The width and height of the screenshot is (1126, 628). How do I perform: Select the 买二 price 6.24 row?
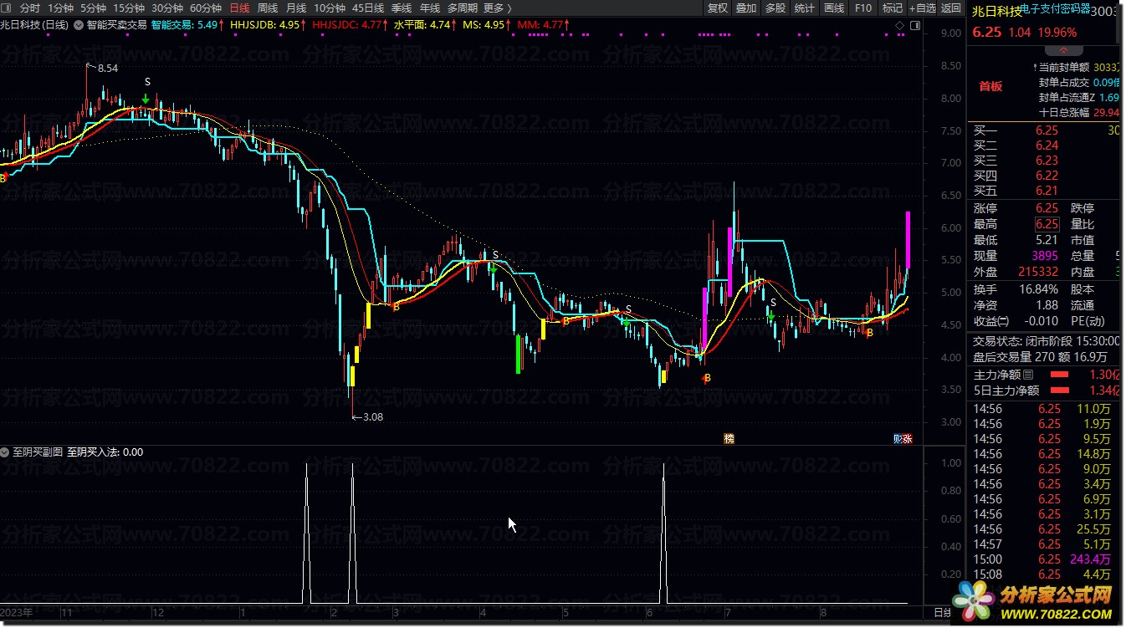pos(1044,146)
